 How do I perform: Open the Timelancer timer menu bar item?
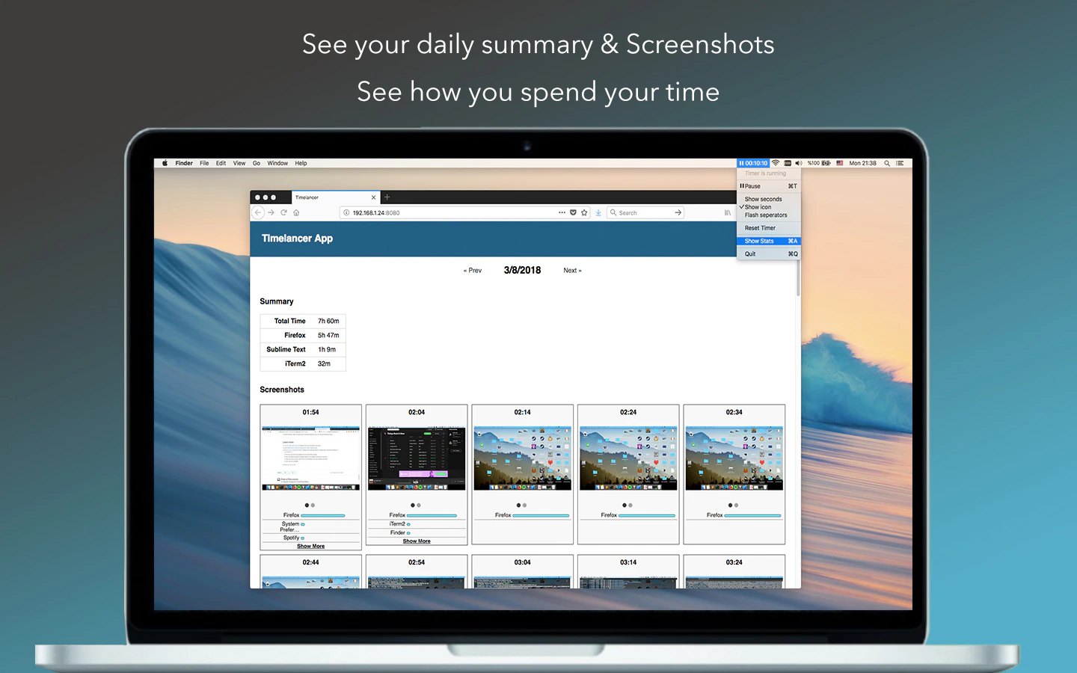coord(753,163)
